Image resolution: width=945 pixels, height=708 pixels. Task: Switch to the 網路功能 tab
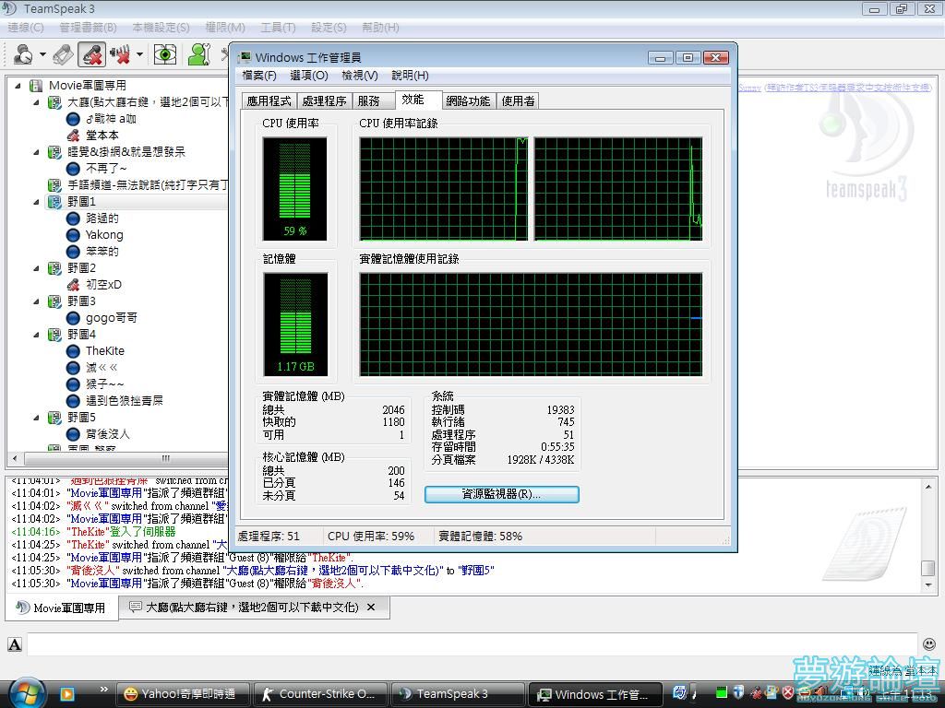point(468,101)
